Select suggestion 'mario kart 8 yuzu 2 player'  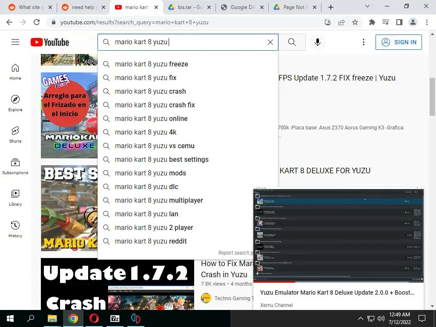[x=175, y=227]
